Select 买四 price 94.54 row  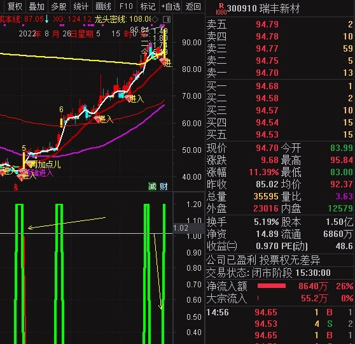point(279,122)
